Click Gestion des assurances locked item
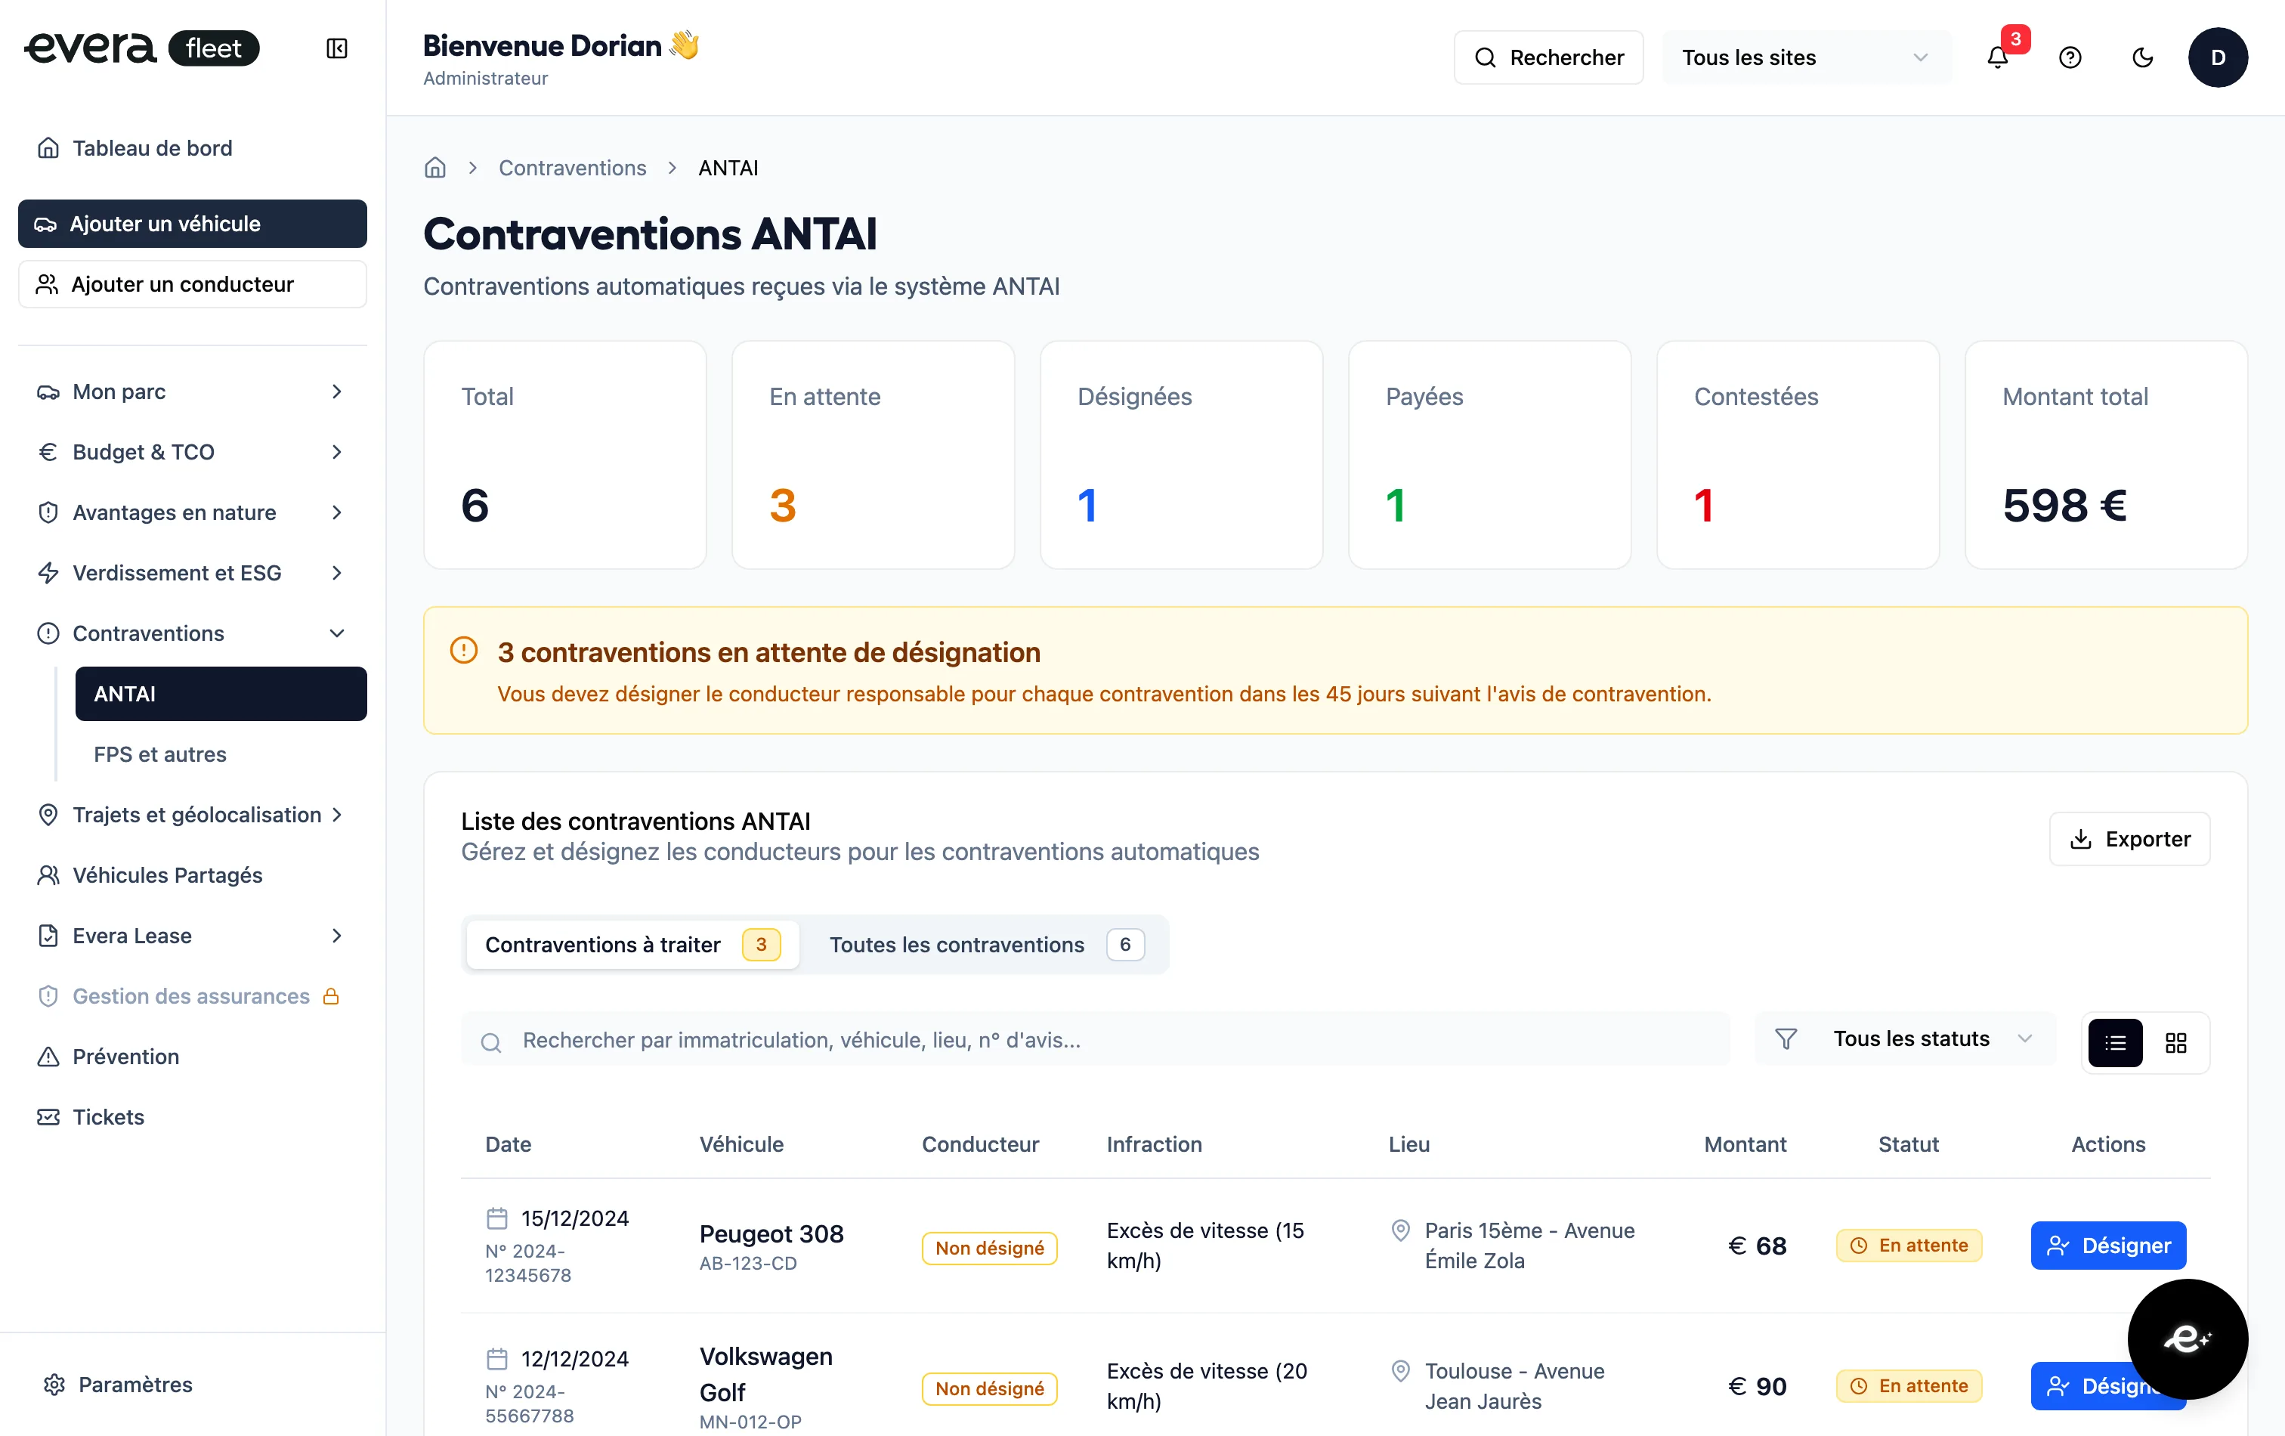Viewport: 2285px width, 1436px height. [193, 997]
